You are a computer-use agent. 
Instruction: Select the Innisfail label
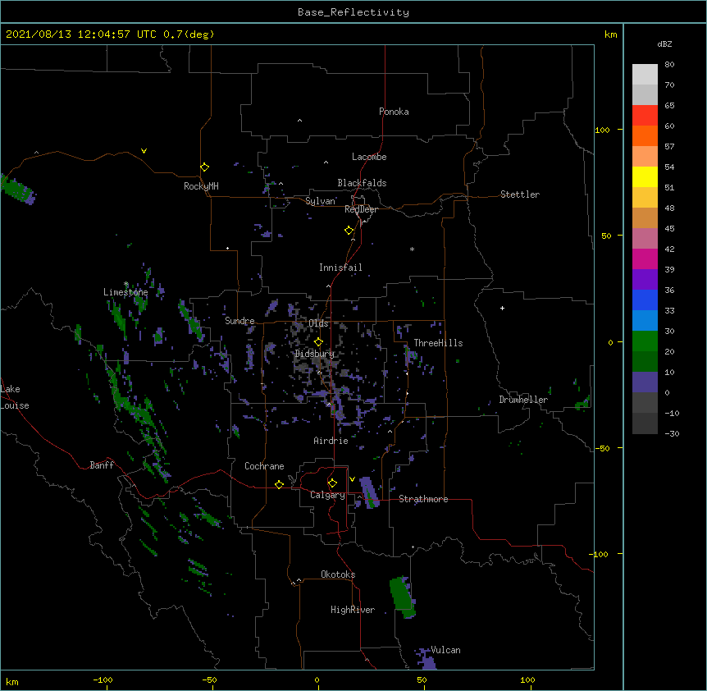coord(340,268)
